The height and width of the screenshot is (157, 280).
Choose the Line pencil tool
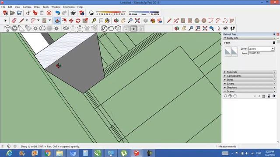(21, 20)
